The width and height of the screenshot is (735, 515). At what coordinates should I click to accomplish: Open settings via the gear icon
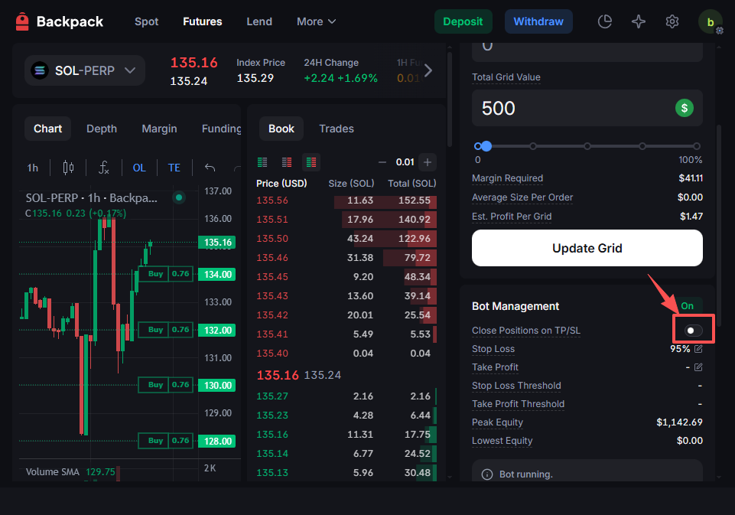click(x=672, y=21)
